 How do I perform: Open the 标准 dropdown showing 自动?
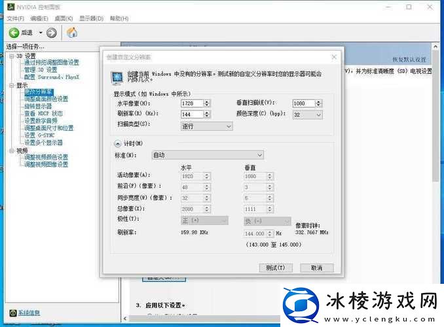tap(208, 155)
